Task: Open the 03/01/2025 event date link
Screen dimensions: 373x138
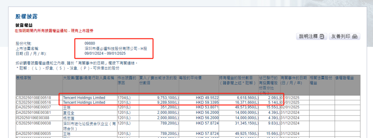Action: pyautogui.click(x=290, y=102)
